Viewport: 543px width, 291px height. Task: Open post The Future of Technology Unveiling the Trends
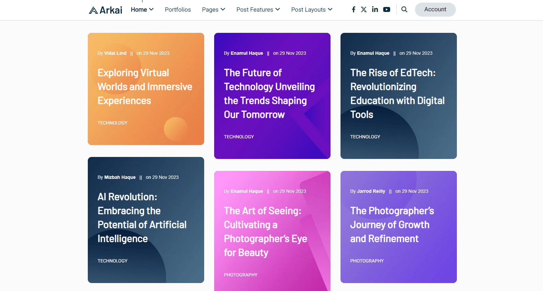click(269, 94)
